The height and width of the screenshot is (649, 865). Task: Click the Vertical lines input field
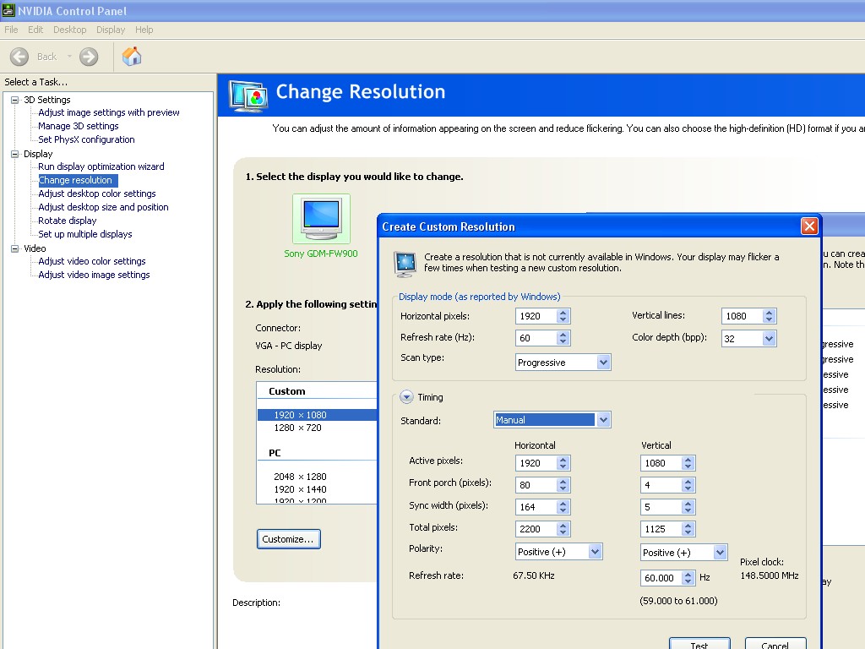pyautogui.click(x=742, y=316)
